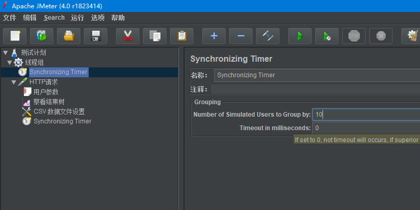Click the Cut scissors icon
The width and height of the screenshot is (420, 210).
pos(128,36)
